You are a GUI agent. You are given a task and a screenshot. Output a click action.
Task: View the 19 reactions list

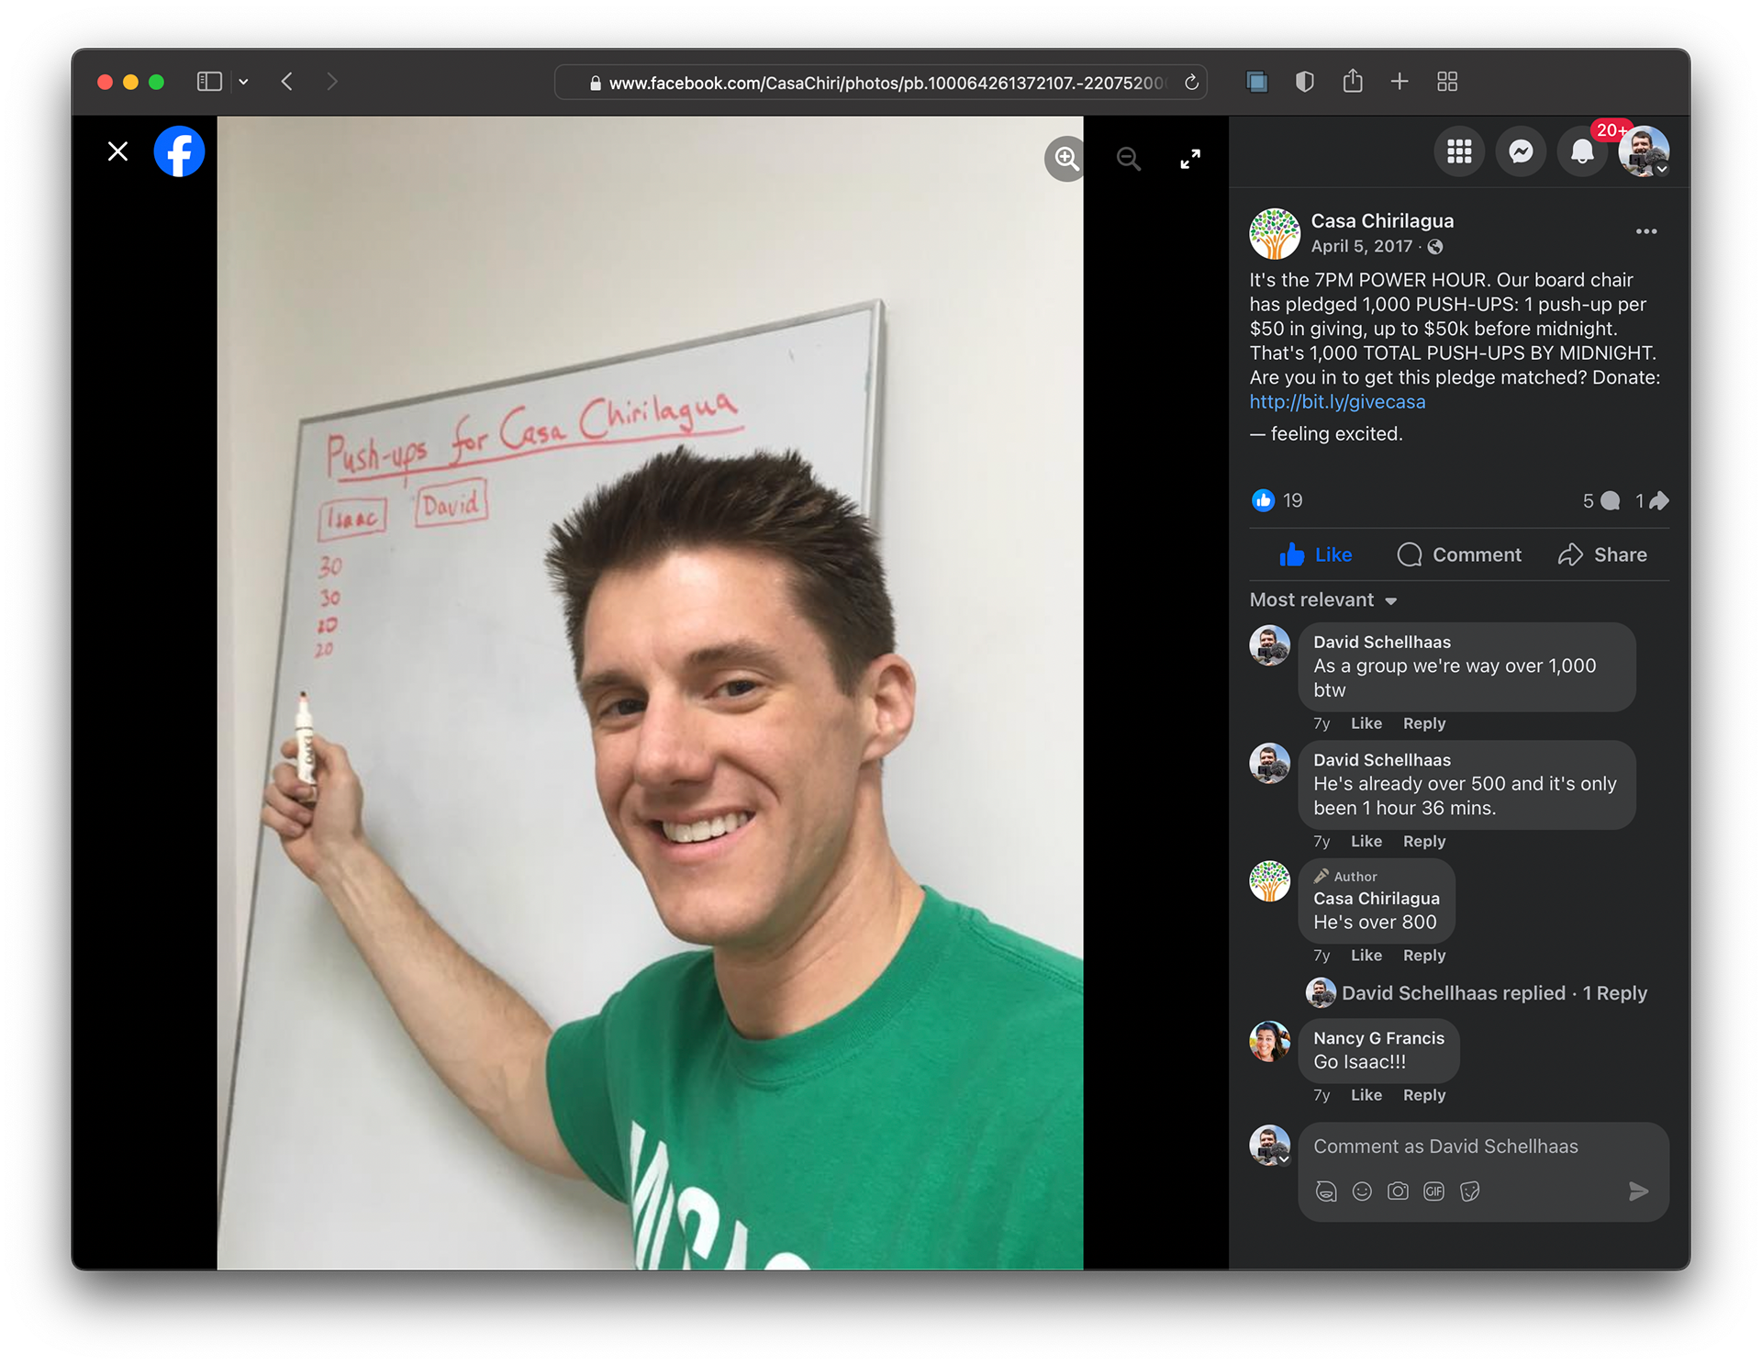(x=1277, y=500)
